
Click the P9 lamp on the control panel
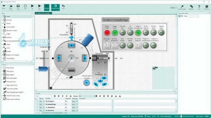pos(161,33)
